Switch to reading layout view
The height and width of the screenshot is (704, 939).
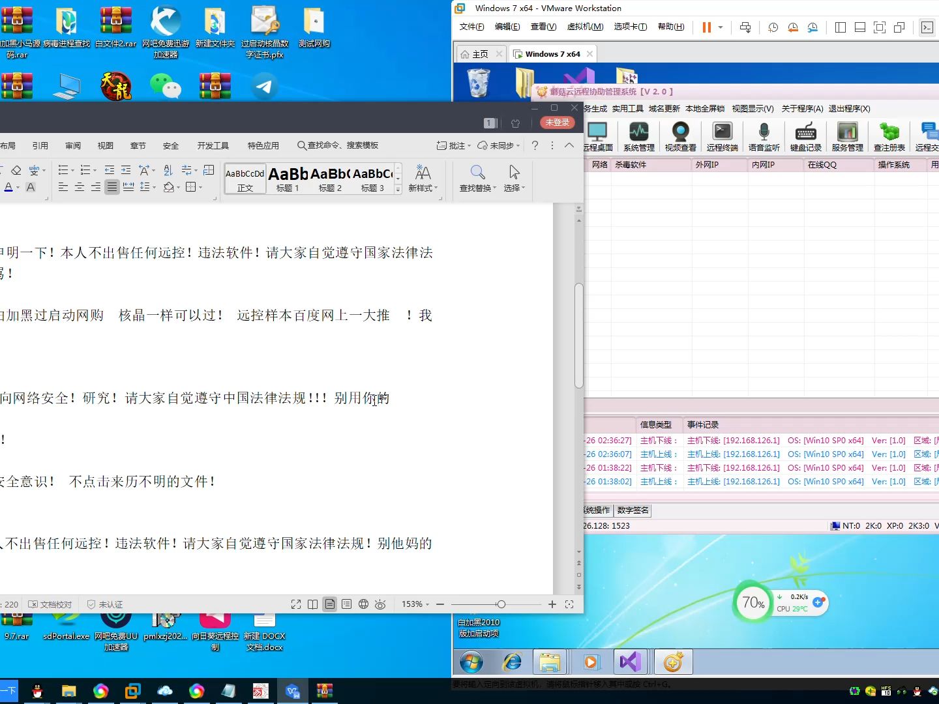click(x=313, y=604)
